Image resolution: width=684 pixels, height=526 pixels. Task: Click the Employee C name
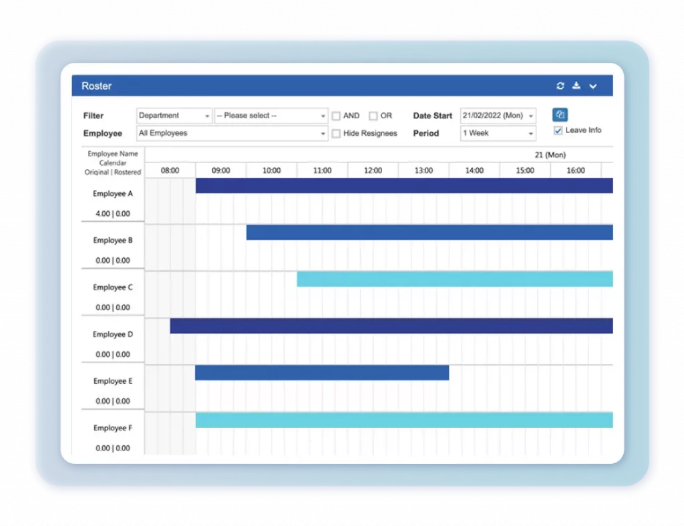pyautogui.click(x=112, y=287)
